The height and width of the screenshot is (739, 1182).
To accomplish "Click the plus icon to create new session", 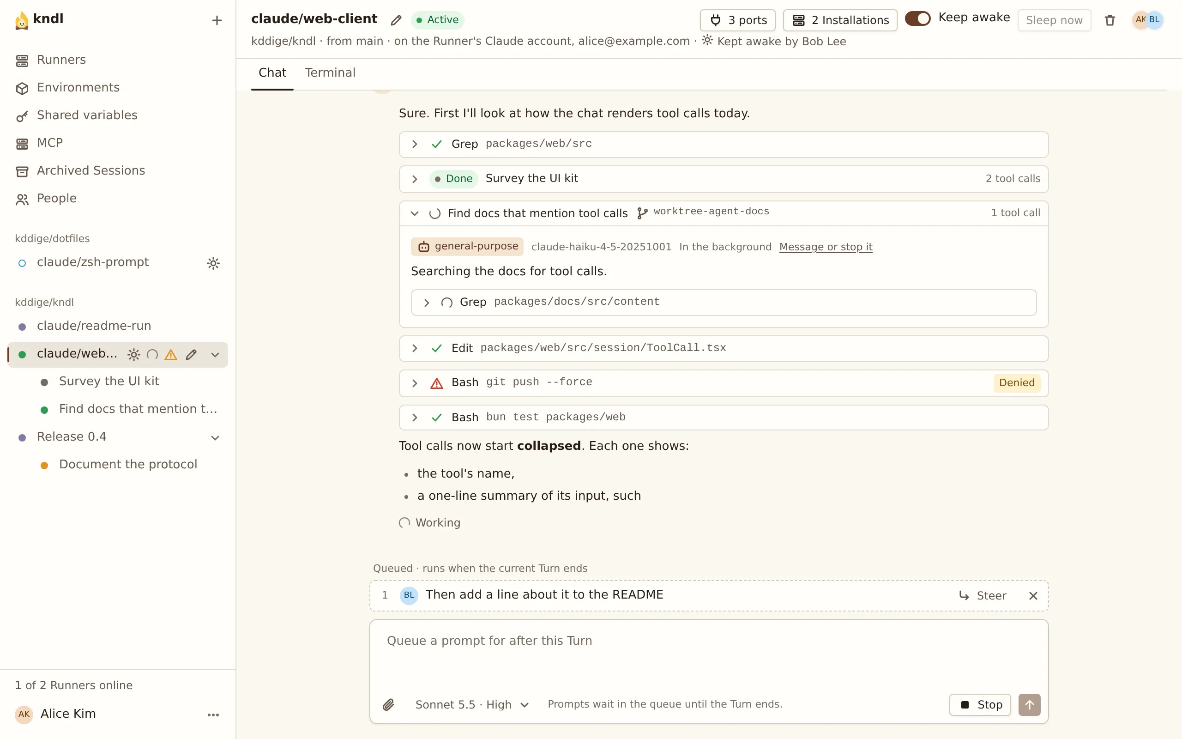I will (217, 20).
